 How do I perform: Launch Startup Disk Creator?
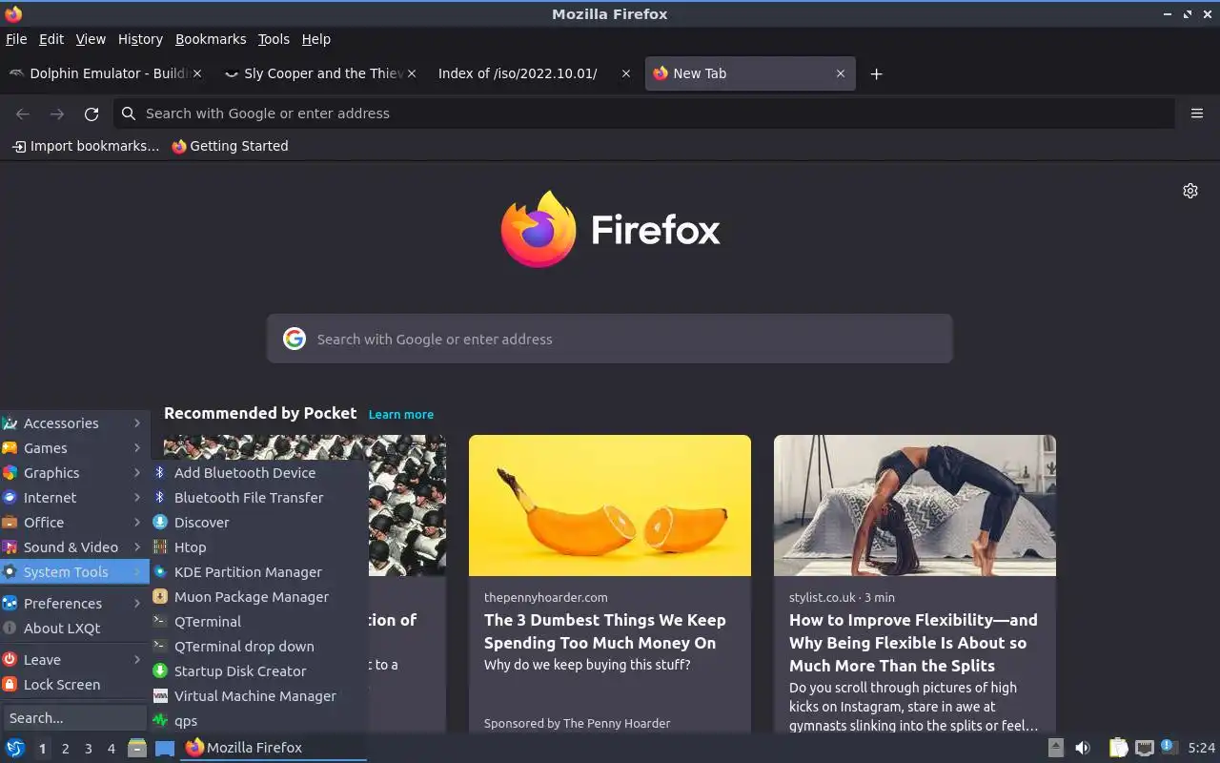click(258, 671)
